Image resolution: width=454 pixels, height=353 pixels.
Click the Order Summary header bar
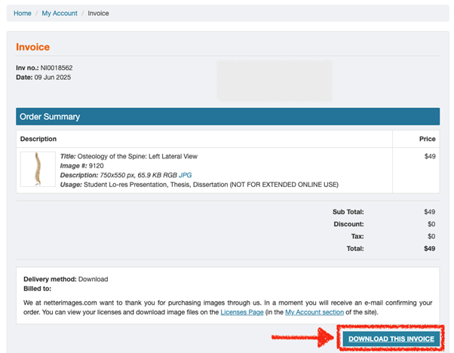pos(227,117)
